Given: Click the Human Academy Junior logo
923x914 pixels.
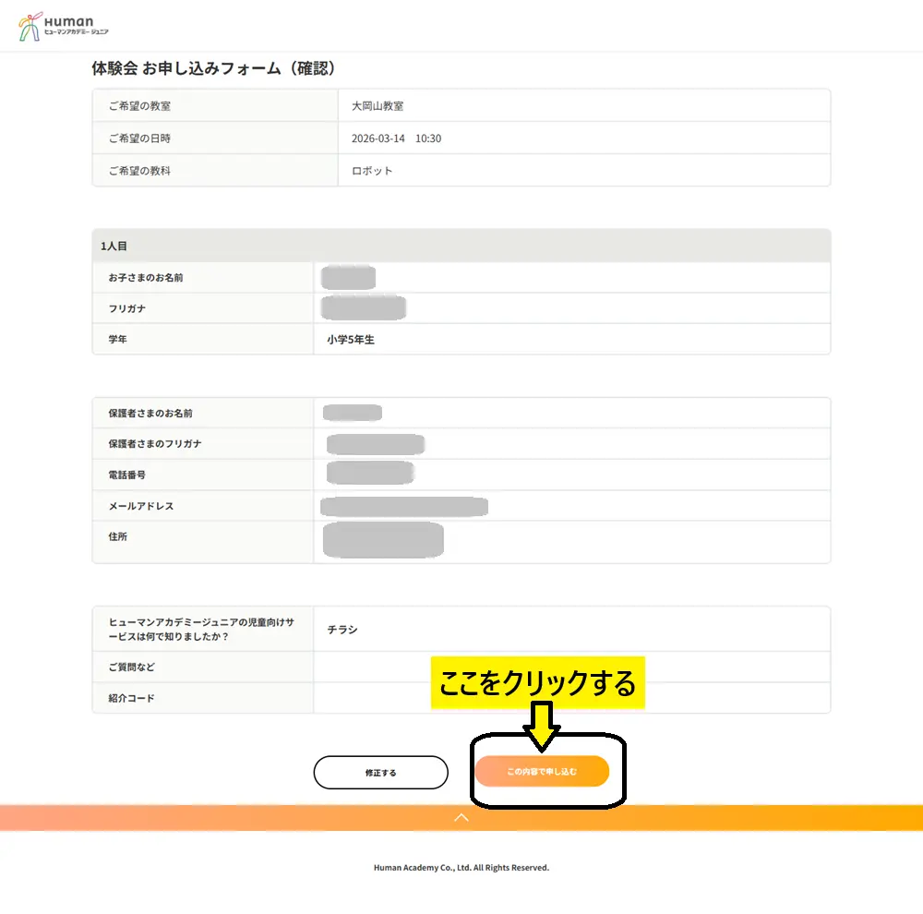Looking at the screenshot, I should pyautogui.click(x=63, y=26).
